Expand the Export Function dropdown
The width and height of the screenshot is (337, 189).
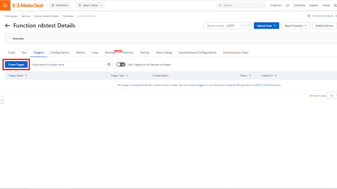tap(296, 26)
